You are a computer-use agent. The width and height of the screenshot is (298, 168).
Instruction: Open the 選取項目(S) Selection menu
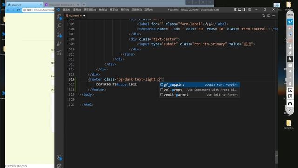(90, 10)
